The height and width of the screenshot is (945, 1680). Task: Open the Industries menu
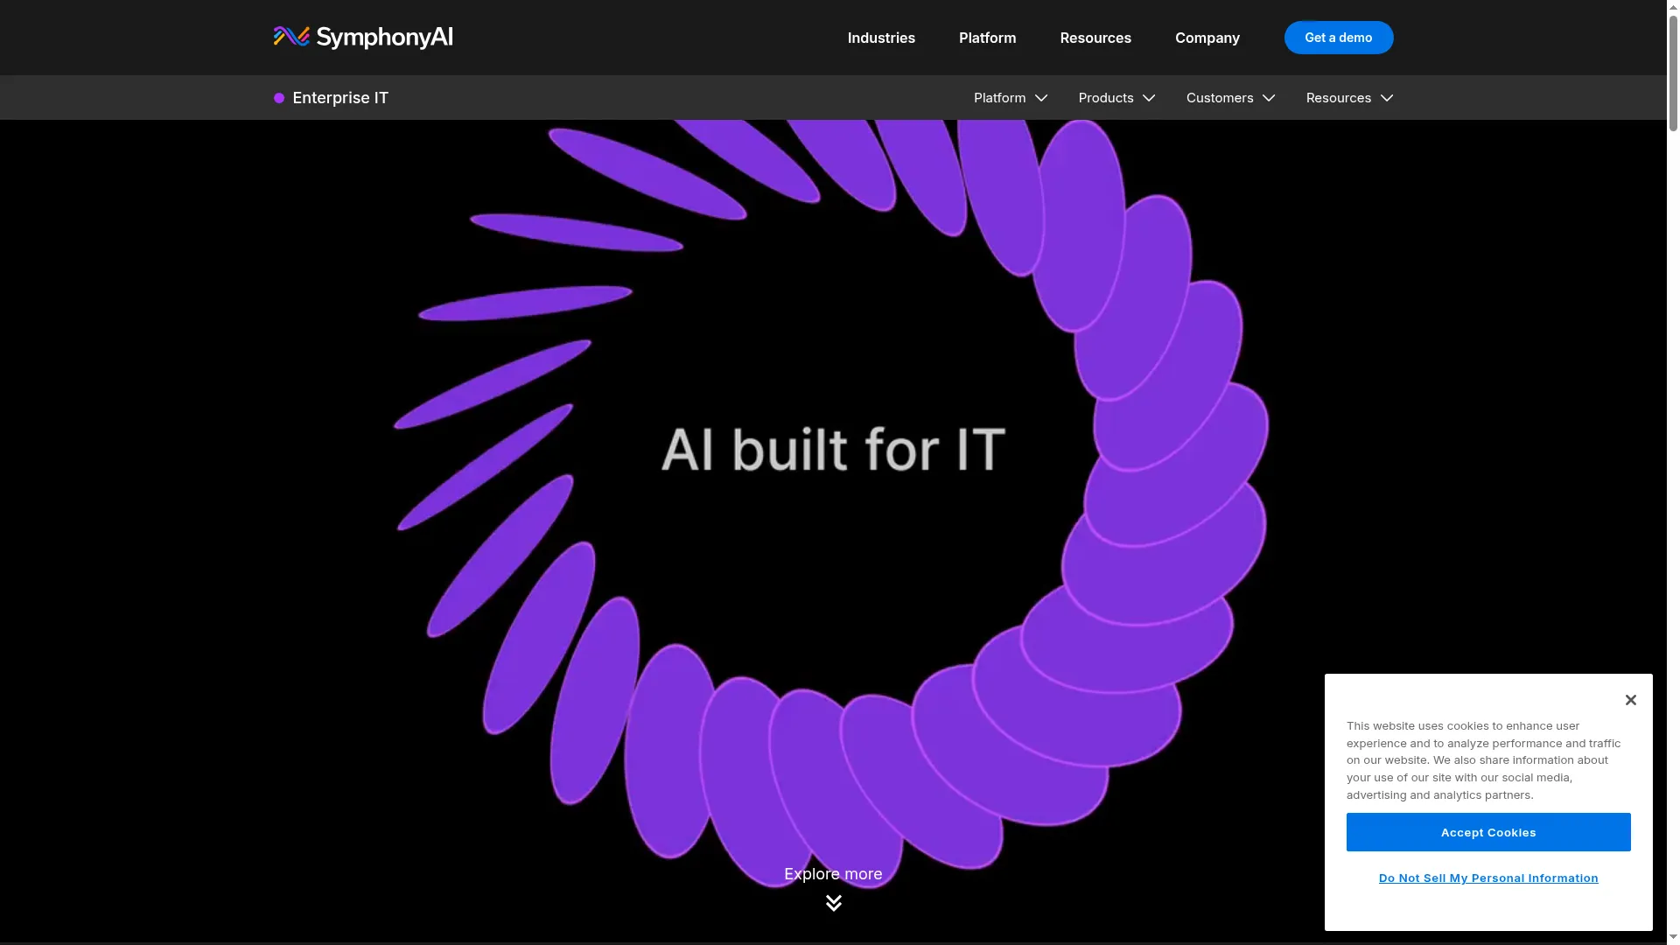pyautogui.click(x=881, y=38)
